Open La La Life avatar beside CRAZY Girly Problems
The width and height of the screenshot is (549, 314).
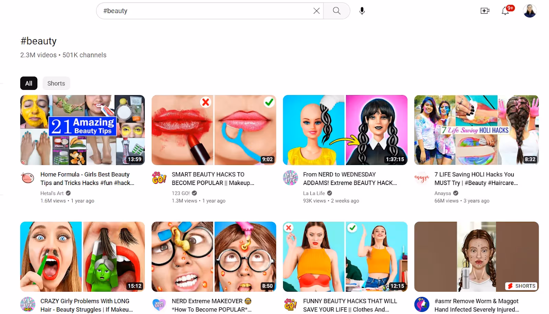28,304
